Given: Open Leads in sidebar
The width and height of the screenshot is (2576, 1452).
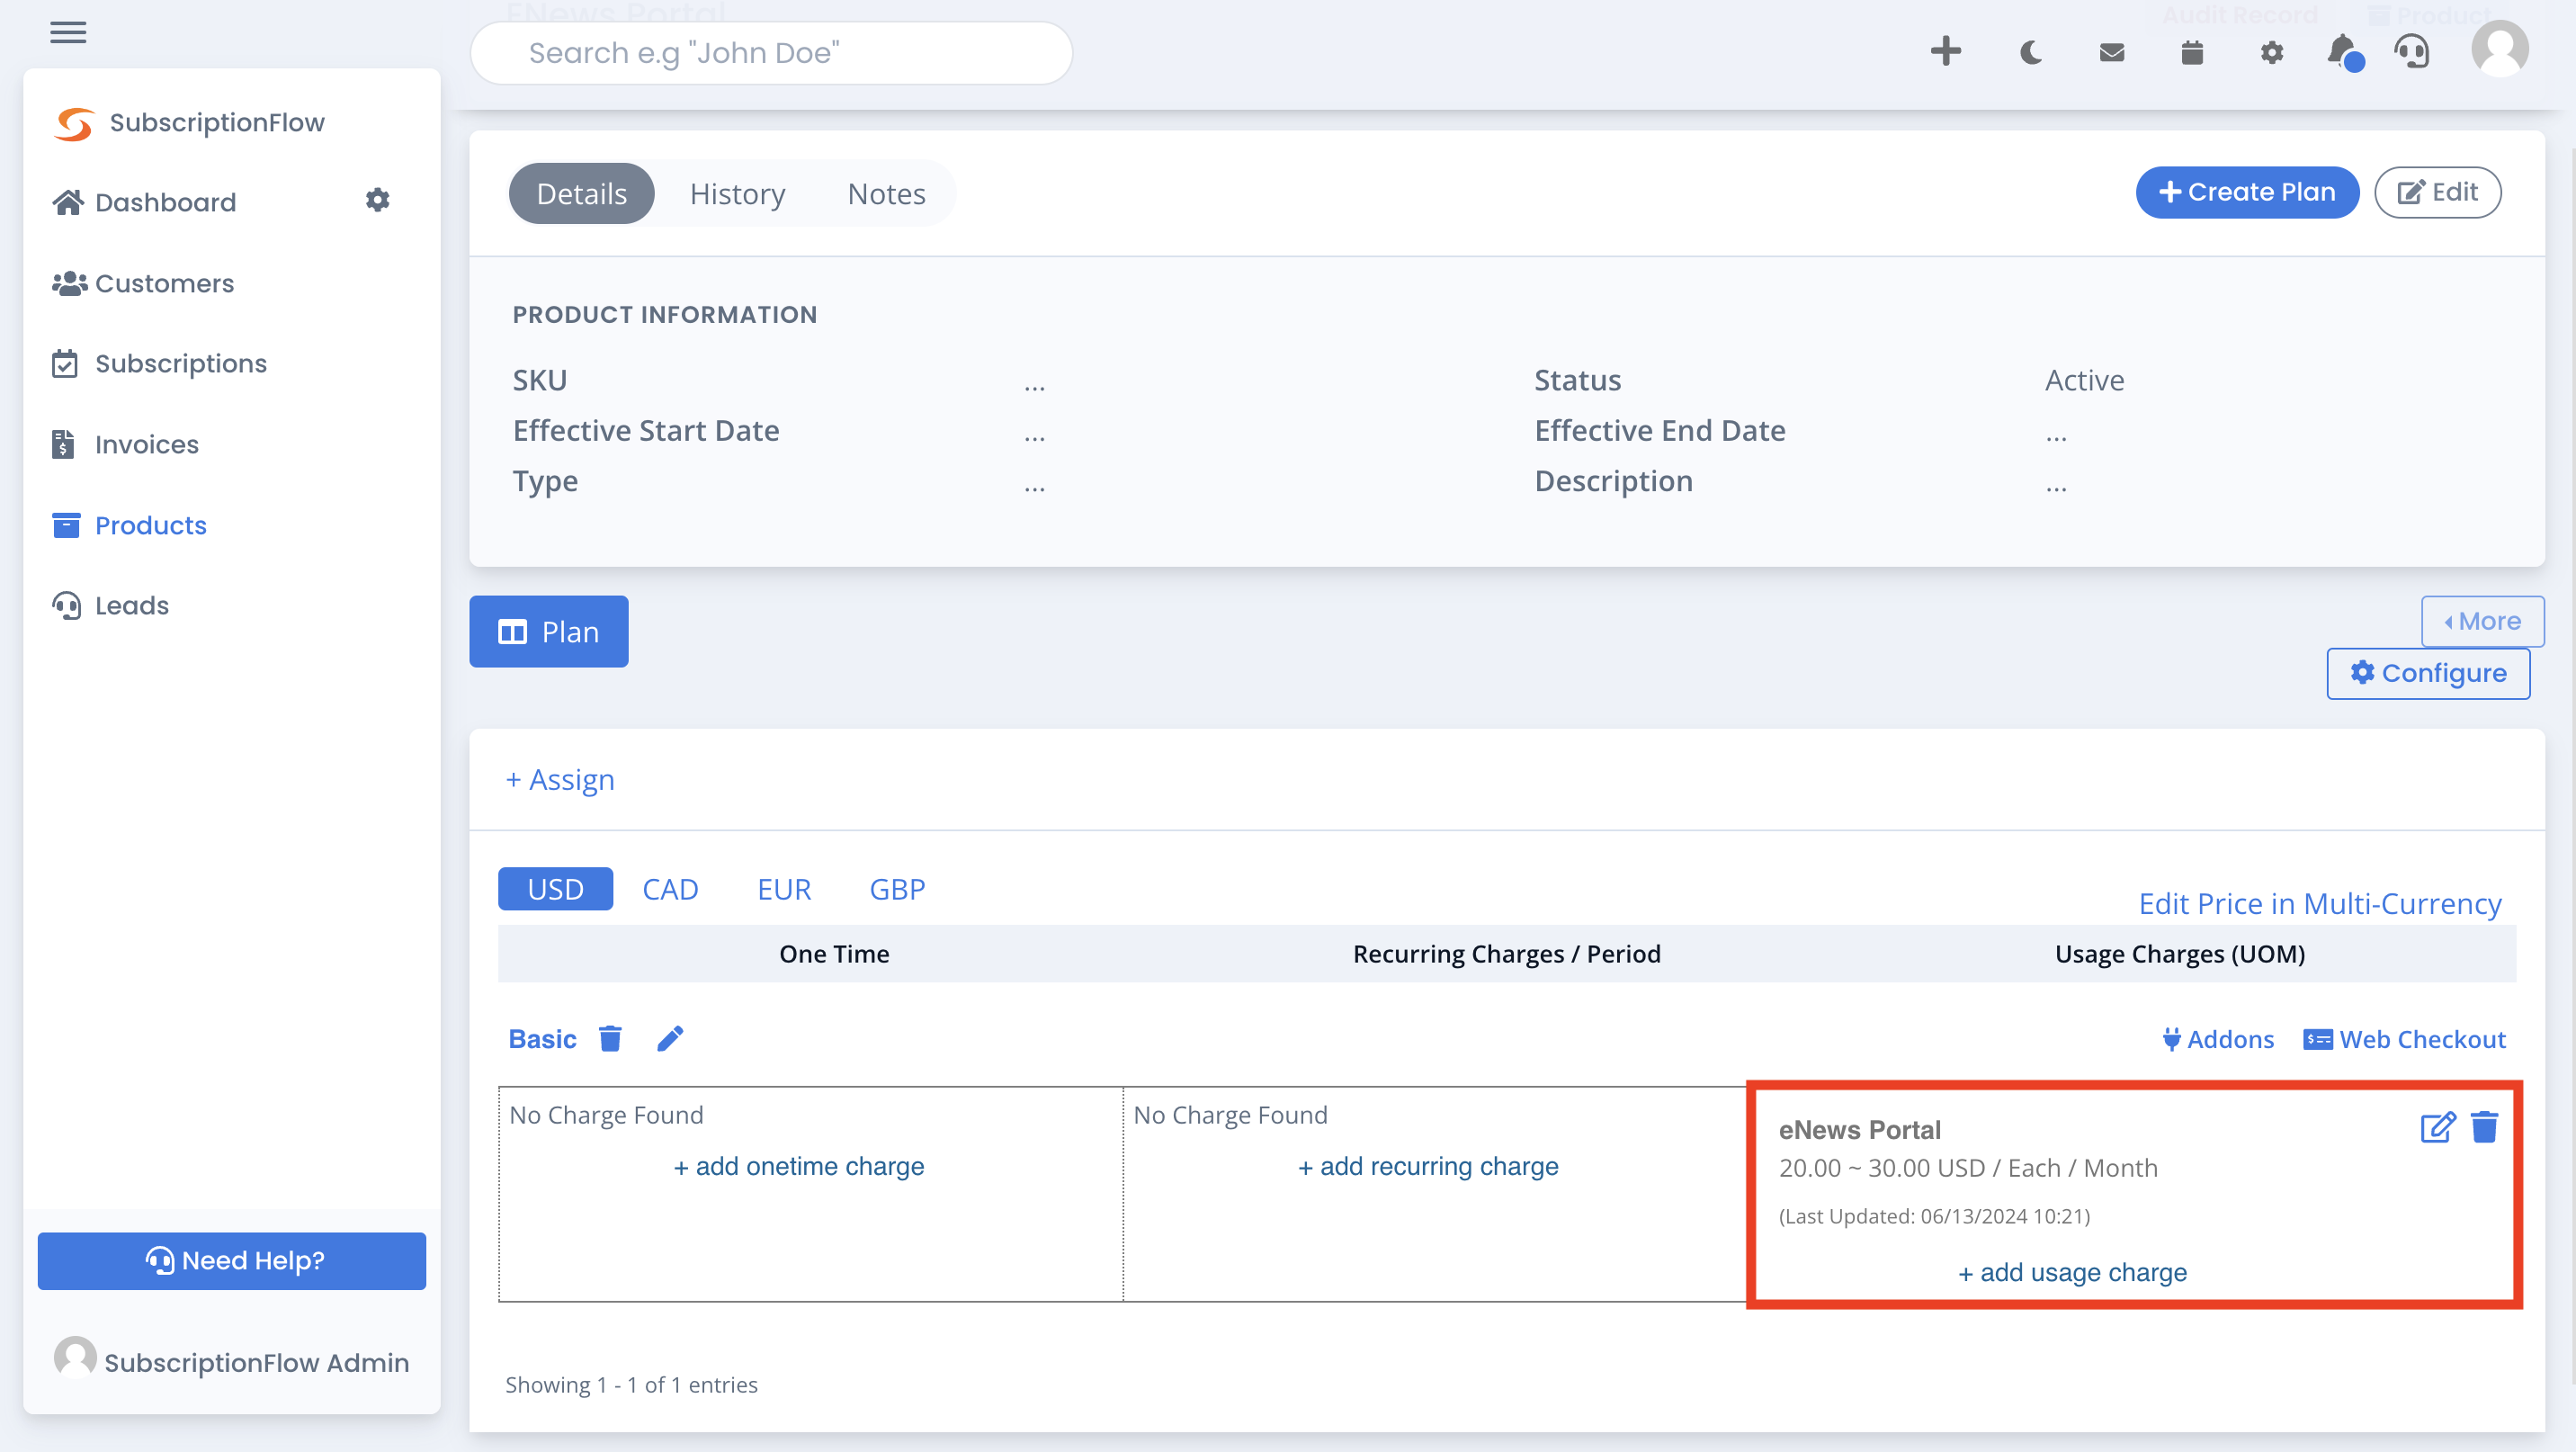Looking at the screenshot, I should (110, 605).
